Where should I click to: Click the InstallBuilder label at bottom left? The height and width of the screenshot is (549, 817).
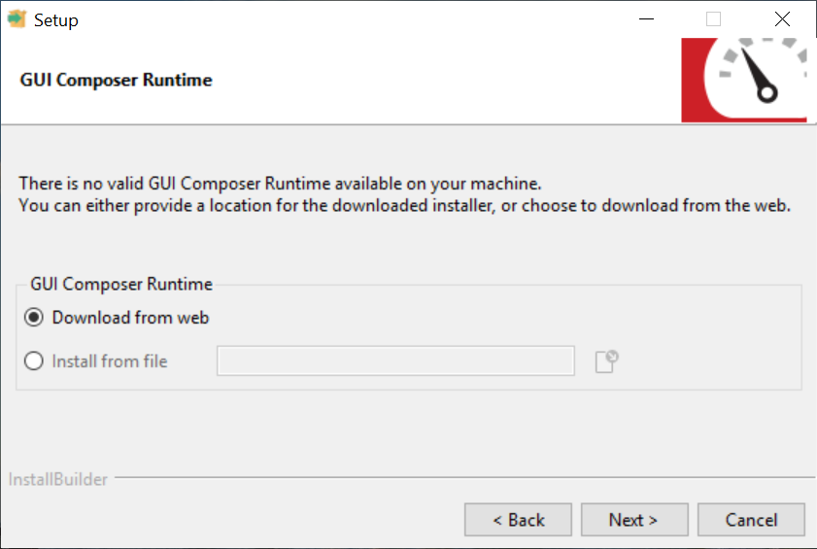tap(58, 479)
